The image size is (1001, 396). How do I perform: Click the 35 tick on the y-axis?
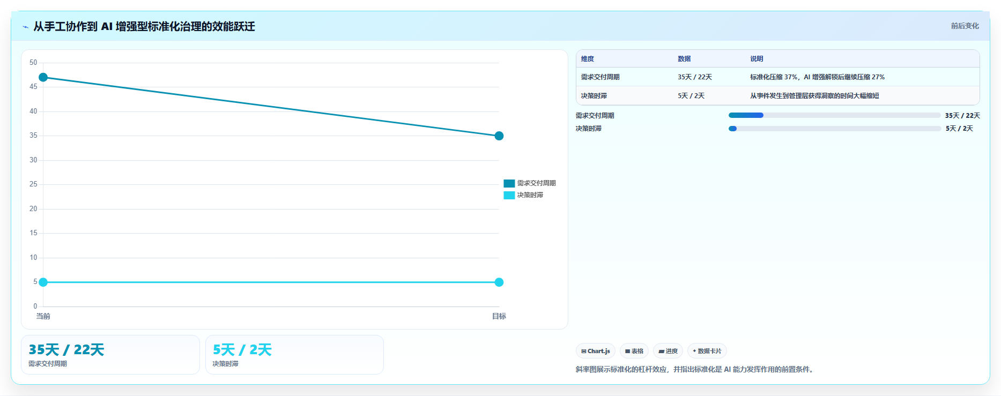[x=33, y=136]
